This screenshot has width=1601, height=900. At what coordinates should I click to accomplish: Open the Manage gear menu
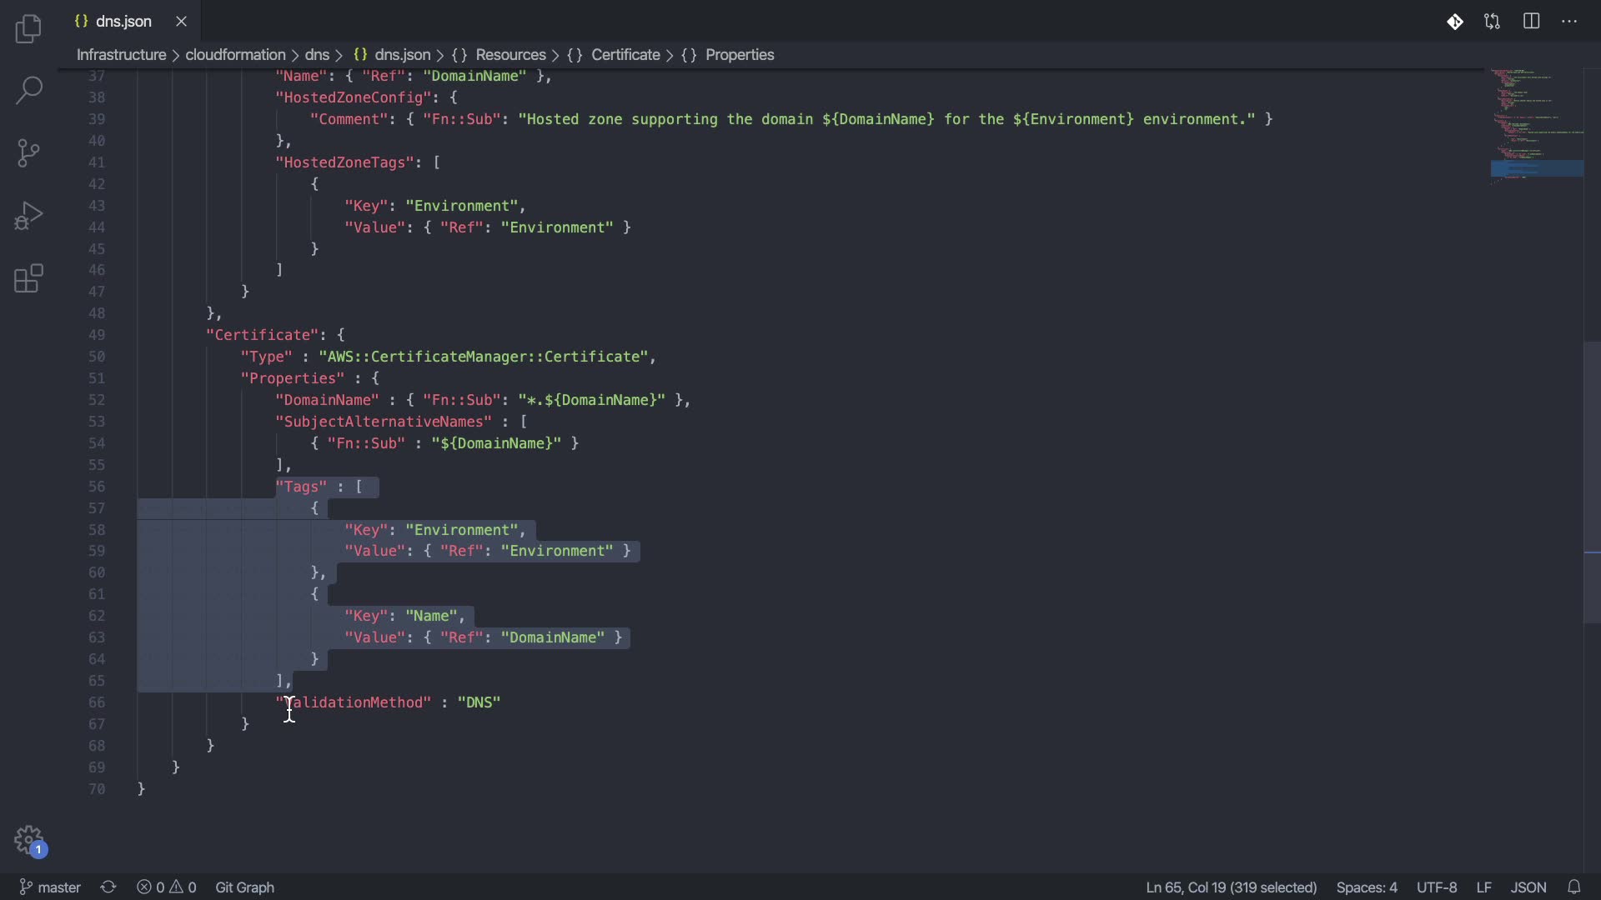click(x=28, y=839)
